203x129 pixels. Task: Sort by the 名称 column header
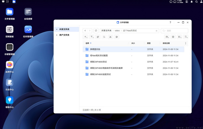click(x=87, y=43)
